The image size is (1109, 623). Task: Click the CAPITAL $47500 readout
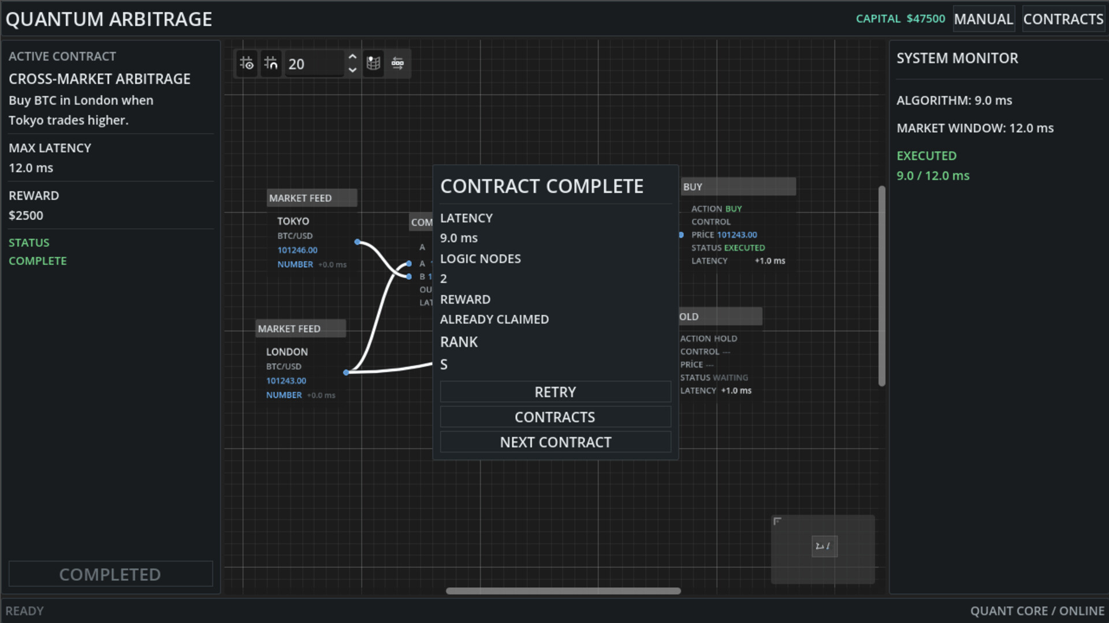pyautogui.click(x=900, y=19)
